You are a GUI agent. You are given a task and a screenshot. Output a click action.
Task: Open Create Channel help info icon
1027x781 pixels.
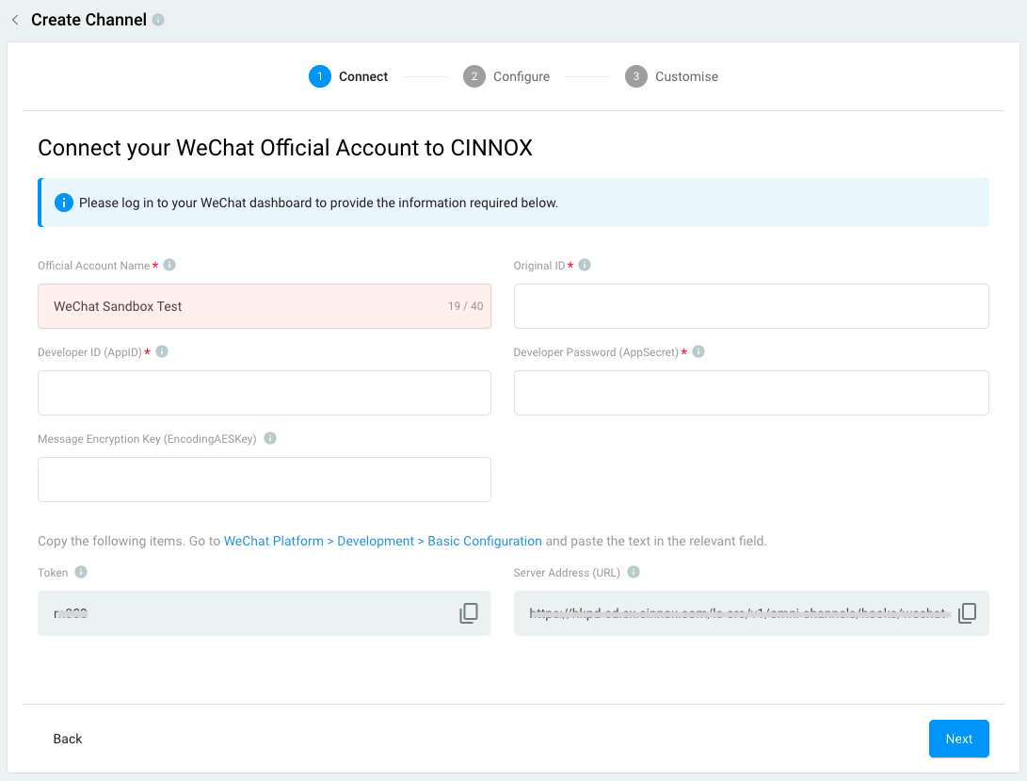click(158, 20)
